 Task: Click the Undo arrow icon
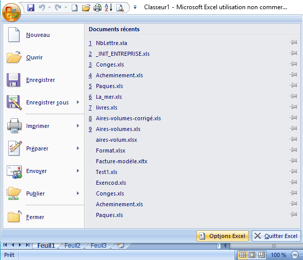point(42,8)
